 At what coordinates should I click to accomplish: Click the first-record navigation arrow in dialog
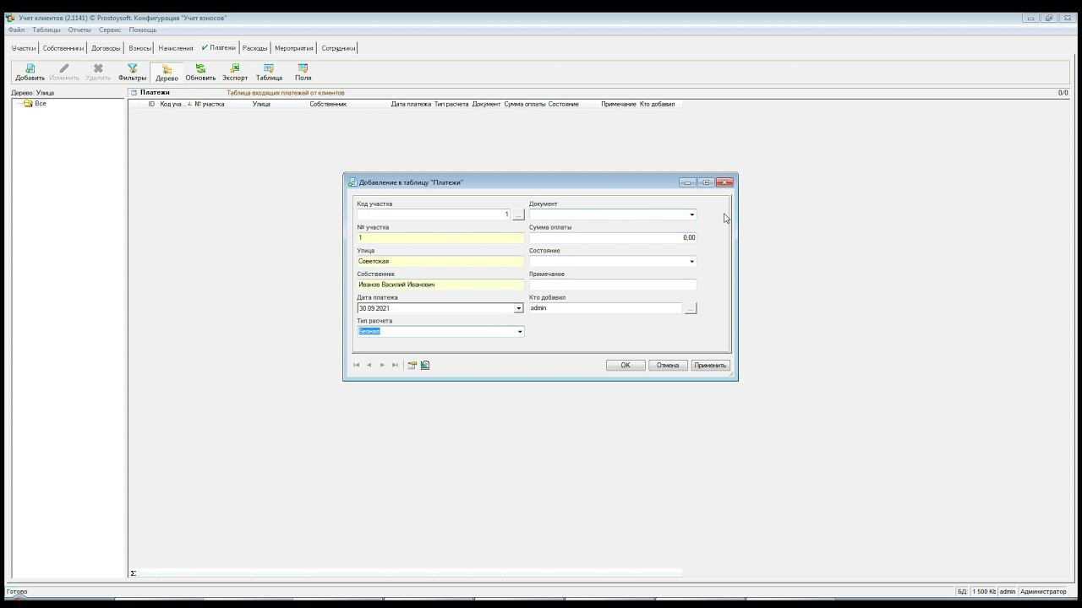pyautogui.click(x=357, y=365)
